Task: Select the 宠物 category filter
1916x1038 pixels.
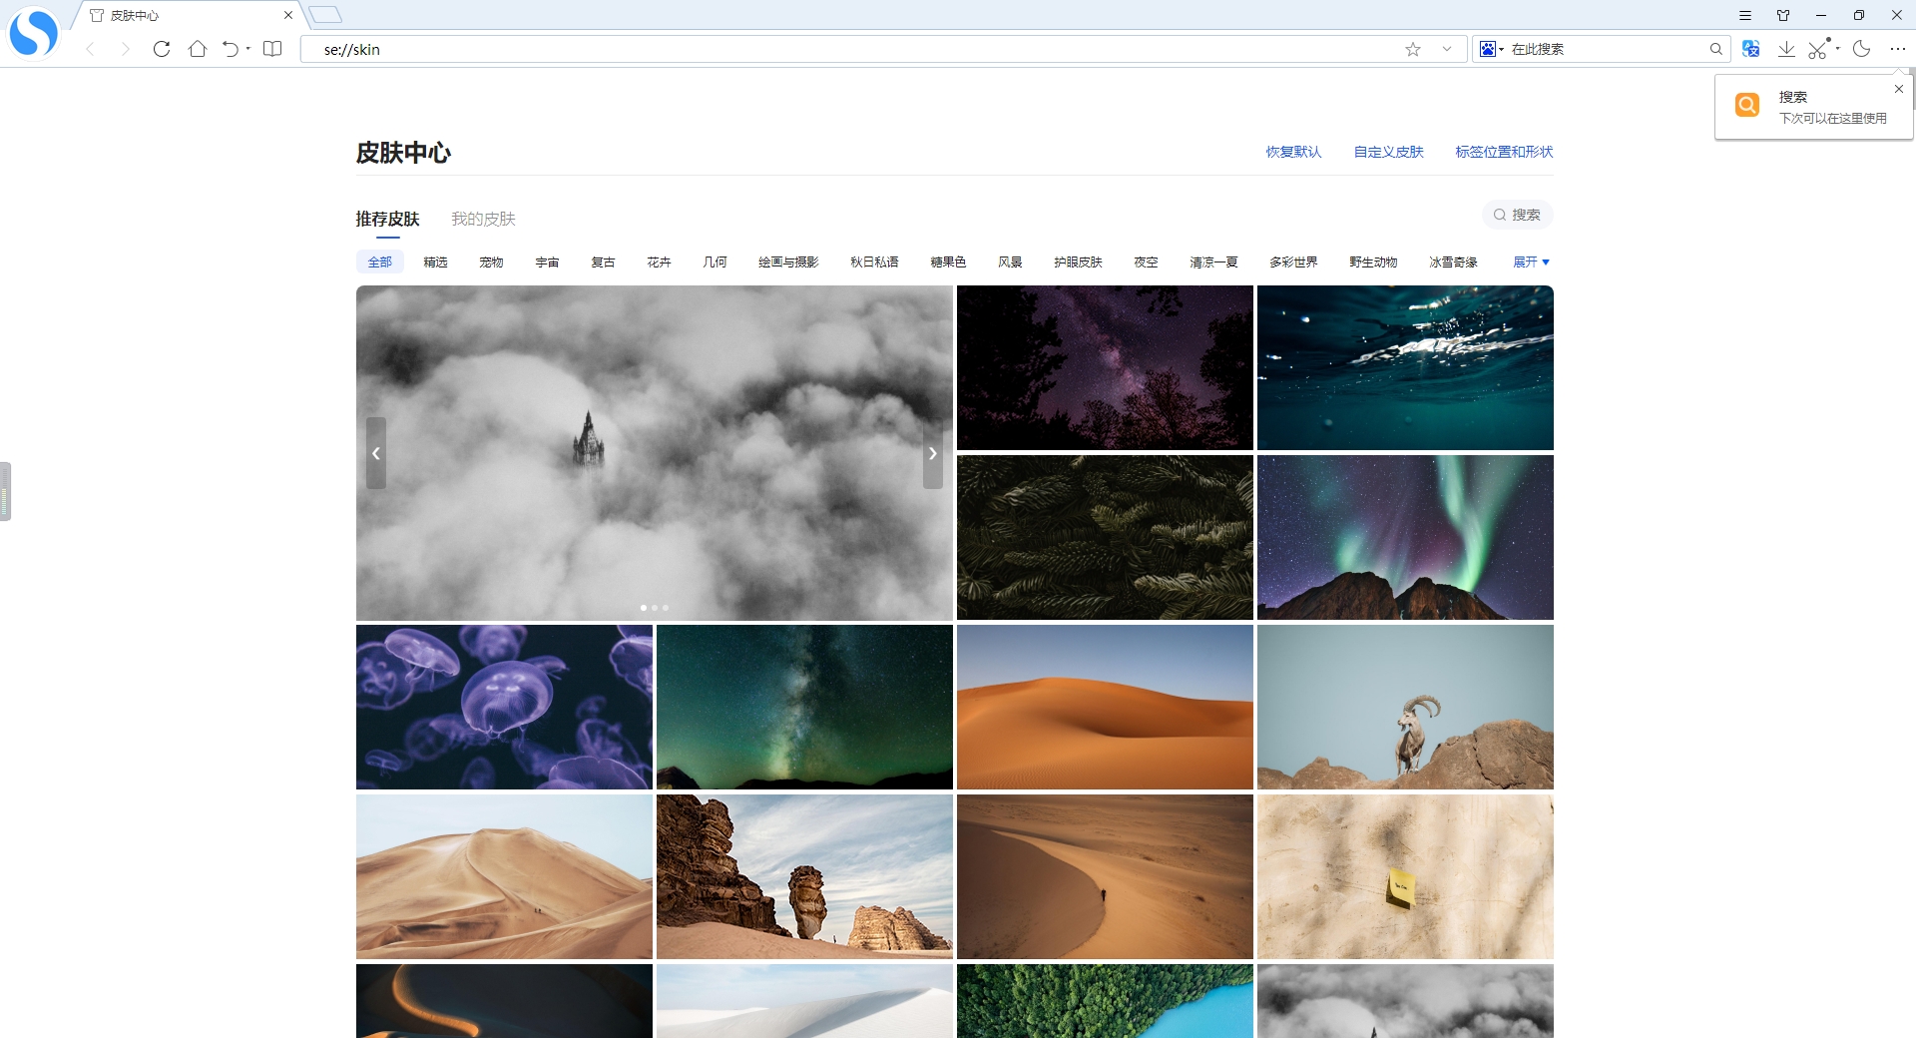Action: coord(491,262)
